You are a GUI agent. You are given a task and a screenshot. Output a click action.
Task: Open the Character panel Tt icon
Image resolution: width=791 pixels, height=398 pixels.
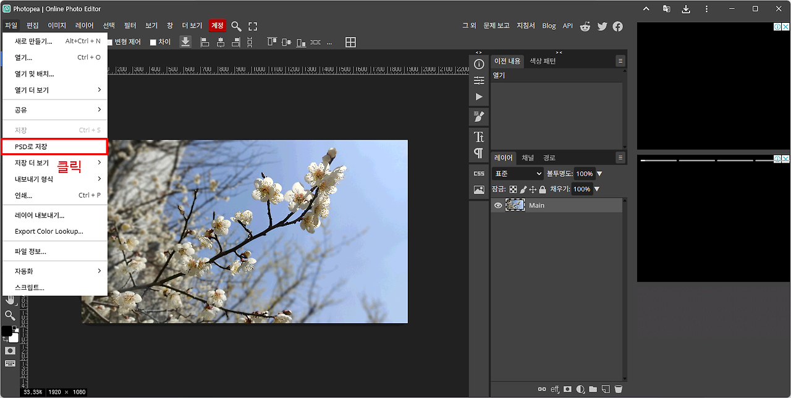tap(479, 137)
